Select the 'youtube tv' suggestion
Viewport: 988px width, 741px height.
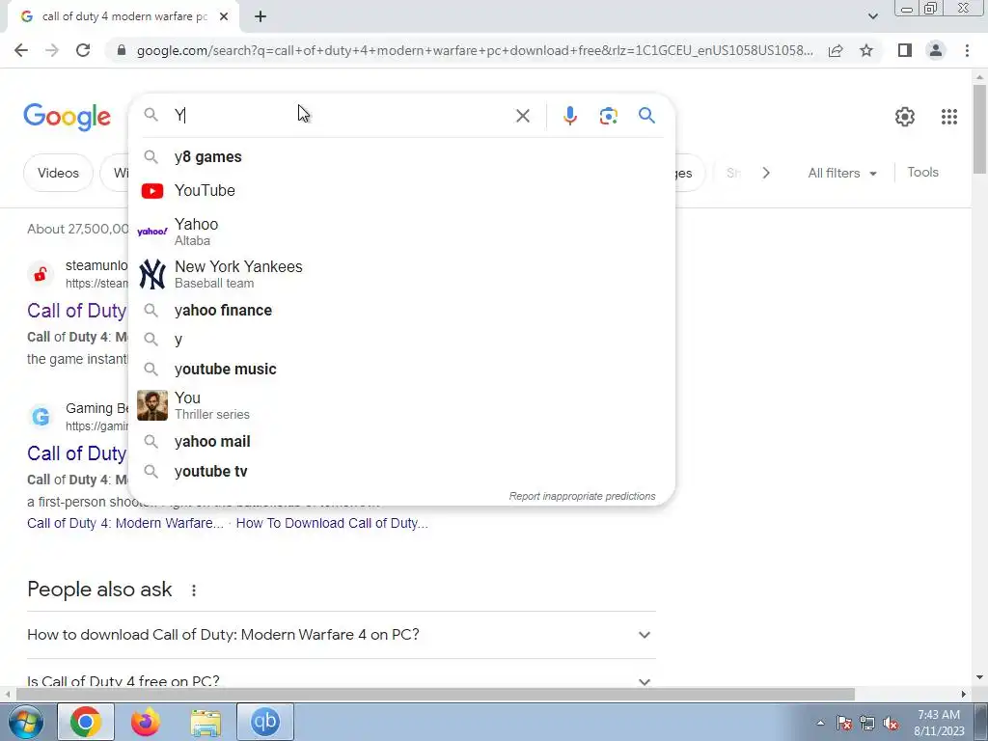(x=401, y=471)
